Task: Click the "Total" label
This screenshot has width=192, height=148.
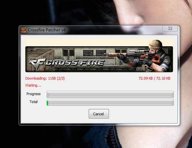Action: (x=33, y=102)
